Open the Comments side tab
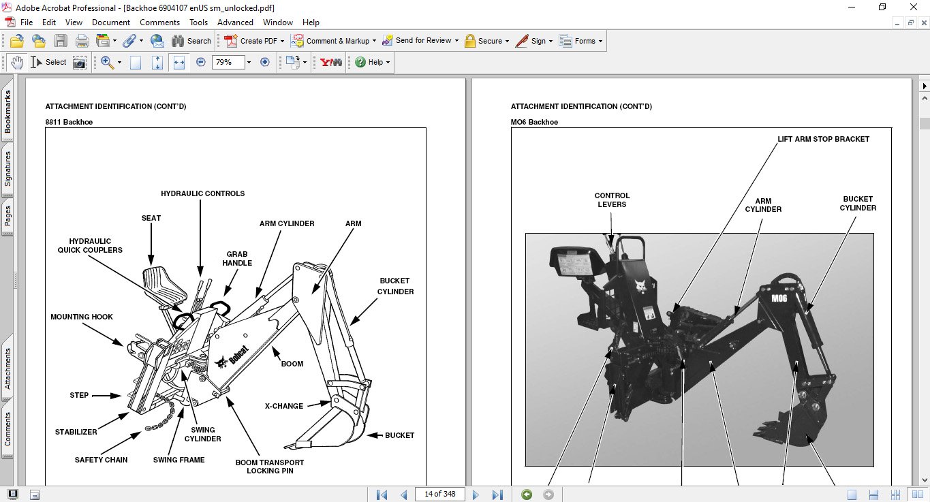The height and width of the screenshot is (502, 930). click(x=7, y=429)
